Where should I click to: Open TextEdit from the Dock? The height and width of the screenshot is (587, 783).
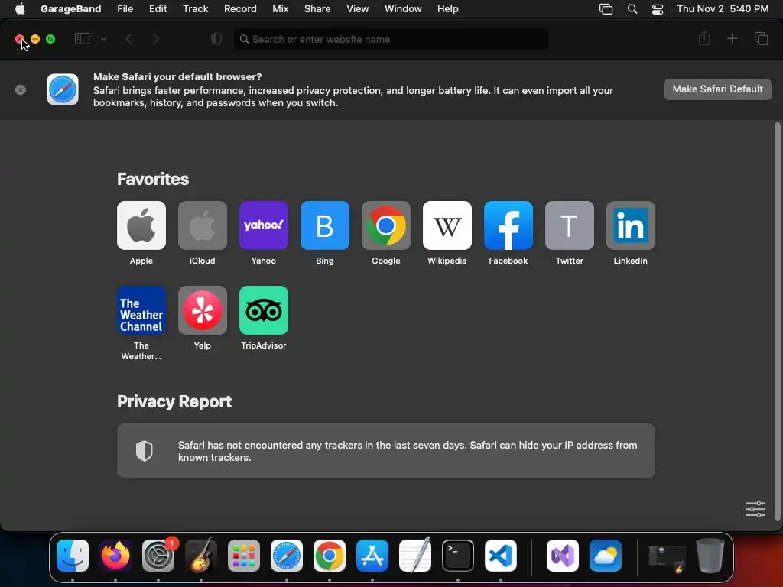[415, 556]
